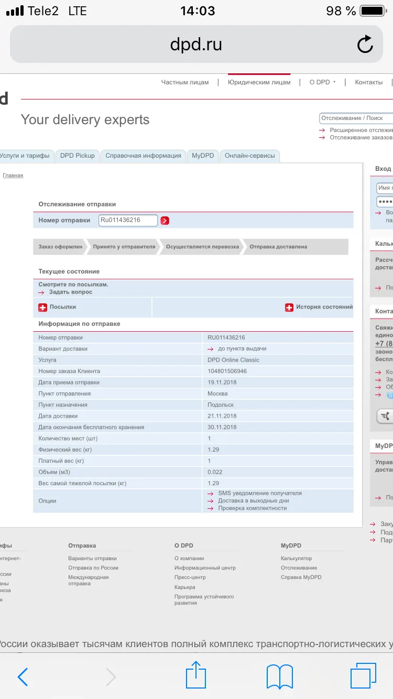Switch to DPD Pickup tab
This screenshot has height=699, width=393.
(x=78, y=156)
